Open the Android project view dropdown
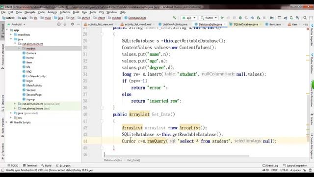The height and width of the screenshot is (177, 314). point(16,24)
